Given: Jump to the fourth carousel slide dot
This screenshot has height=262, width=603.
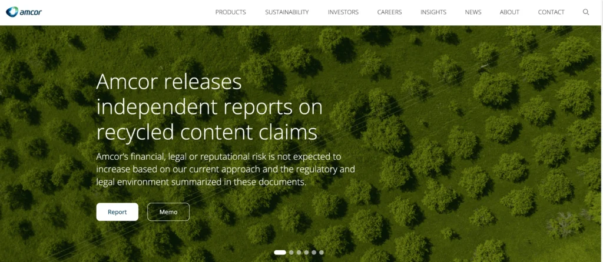Looking at the screenshot, I should click(306, 253).
